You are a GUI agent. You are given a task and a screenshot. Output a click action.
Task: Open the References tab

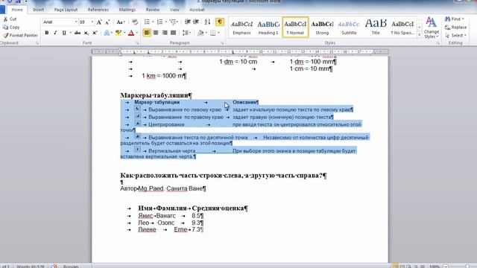click(98, 10)
